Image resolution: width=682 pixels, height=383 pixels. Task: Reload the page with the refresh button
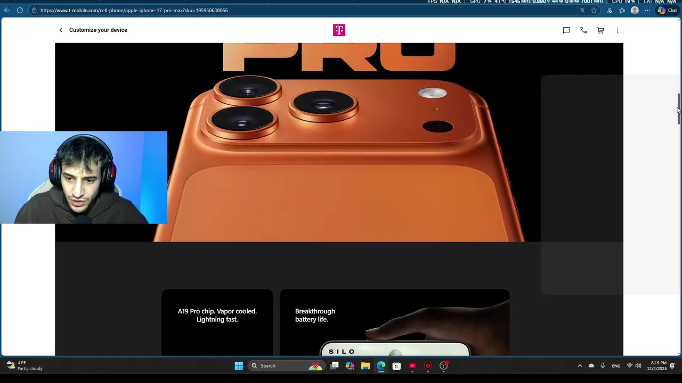20,10
